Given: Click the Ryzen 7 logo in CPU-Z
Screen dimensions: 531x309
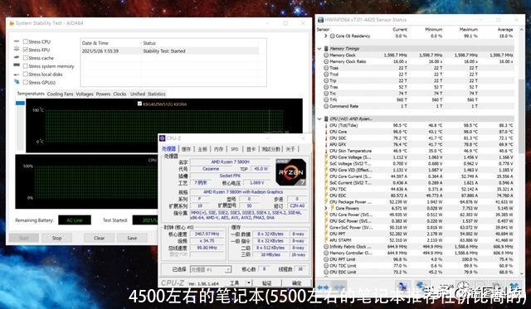Looking at the screenshot, I should 291,172.
